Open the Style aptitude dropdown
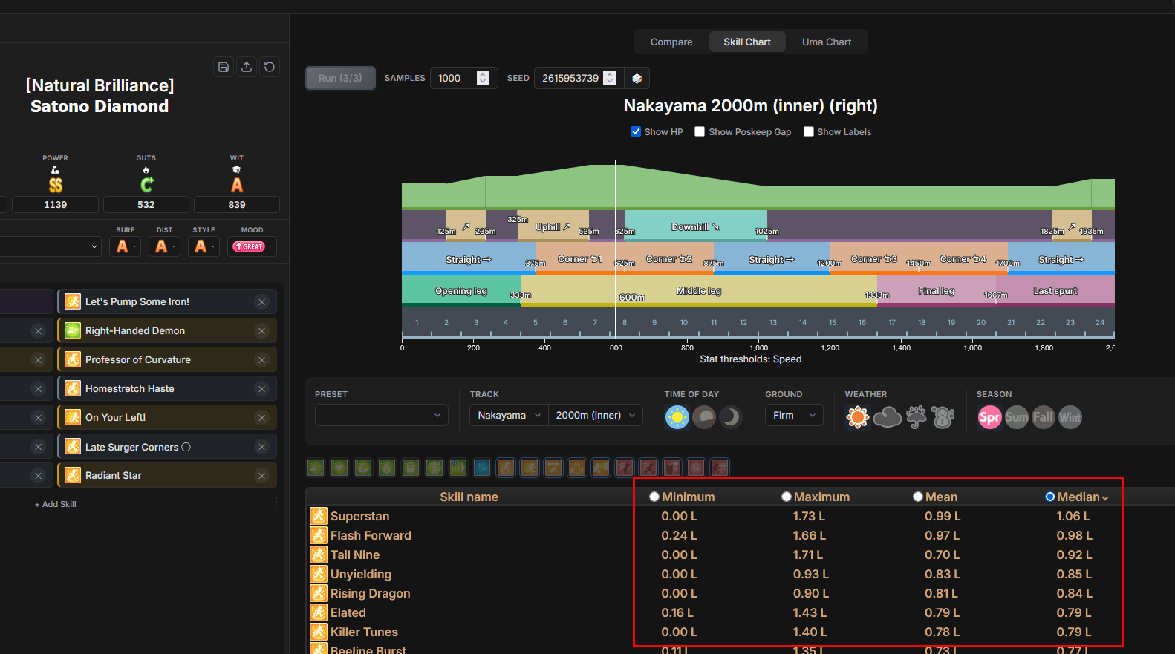Screen dimensions: 1175x654 pos(204,246)
